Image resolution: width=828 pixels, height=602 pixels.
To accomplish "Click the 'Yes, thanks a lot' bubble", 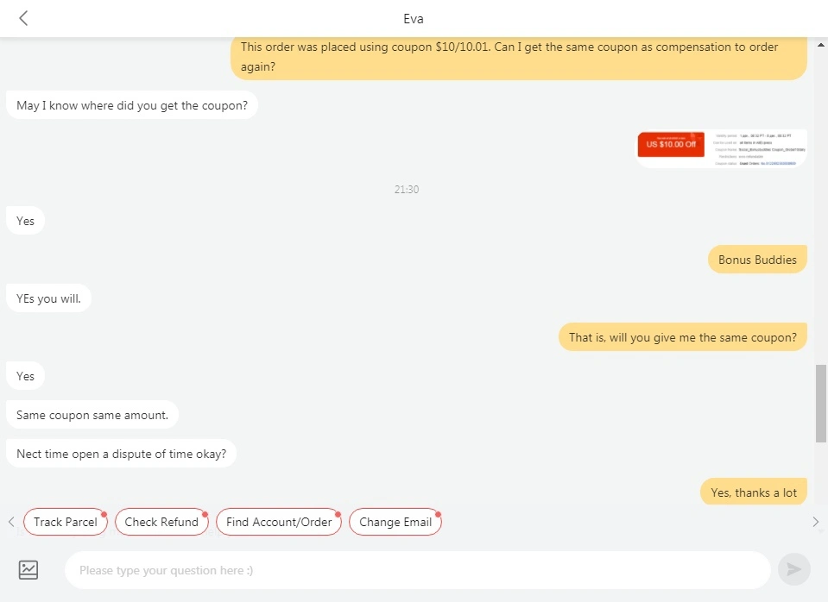I will pos(754,492).
